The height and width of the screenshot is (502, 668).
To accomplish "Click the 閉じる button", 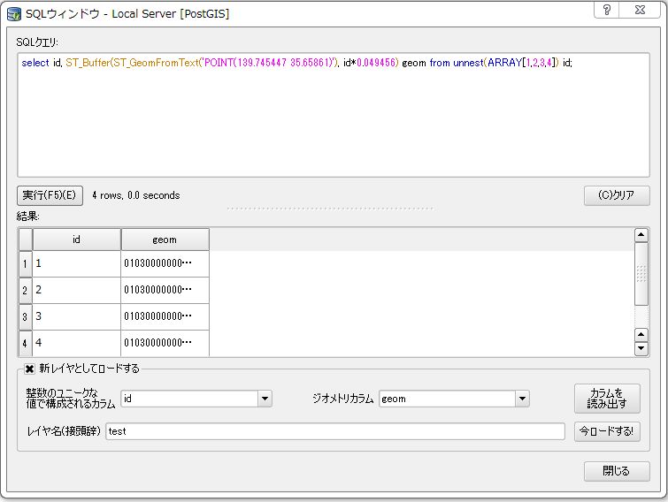I will point(617,471).
